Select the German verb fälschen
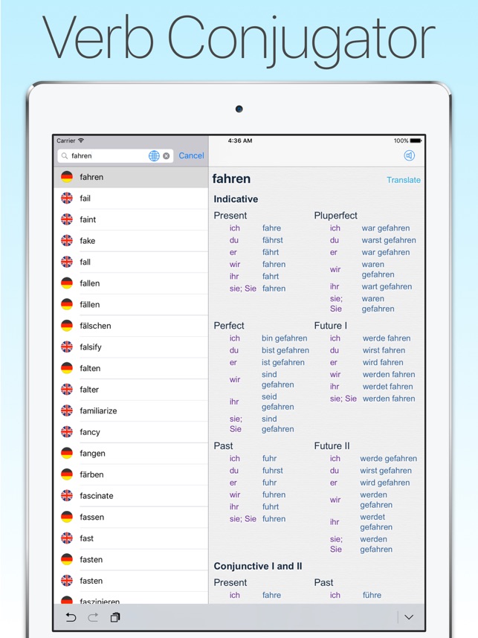The image size is (478, 638). [x=131, y=326]
